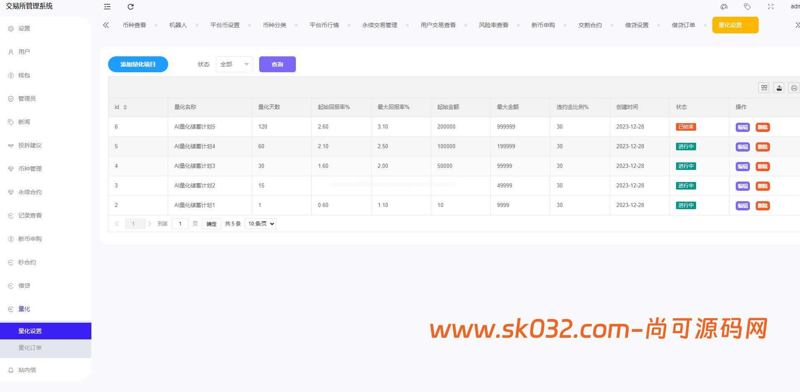This screenshot has height=392, width=800.
Task: Click the page number input field
Action: point(180,223)
